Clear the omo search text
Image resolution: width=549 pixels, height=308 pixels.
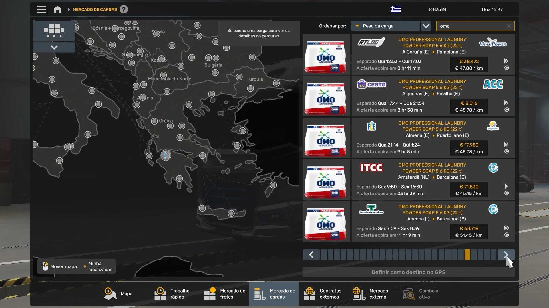[509, 26]
